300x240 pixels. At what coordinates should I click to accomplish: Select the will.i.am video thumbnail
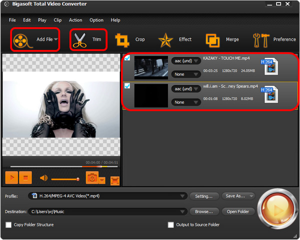[x=151, y=95]
